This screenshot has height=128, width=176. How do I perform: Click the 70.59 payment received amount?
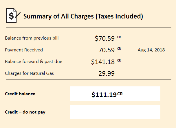(x=107, y=50)
